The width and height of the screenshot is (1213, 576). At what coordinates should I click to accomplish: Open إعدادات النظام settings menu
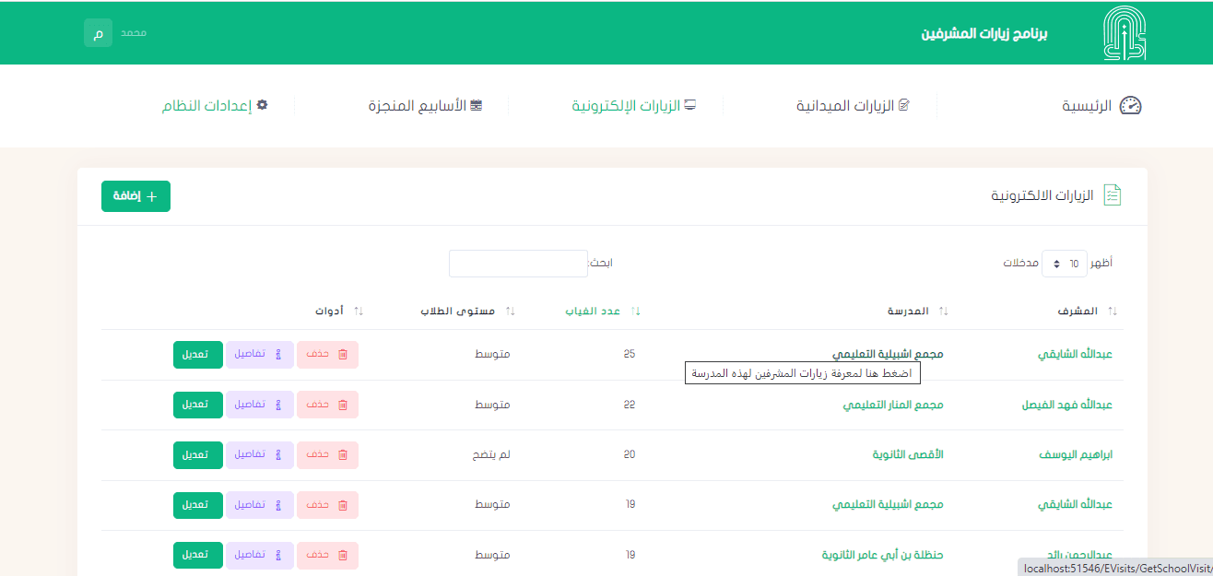215,106
